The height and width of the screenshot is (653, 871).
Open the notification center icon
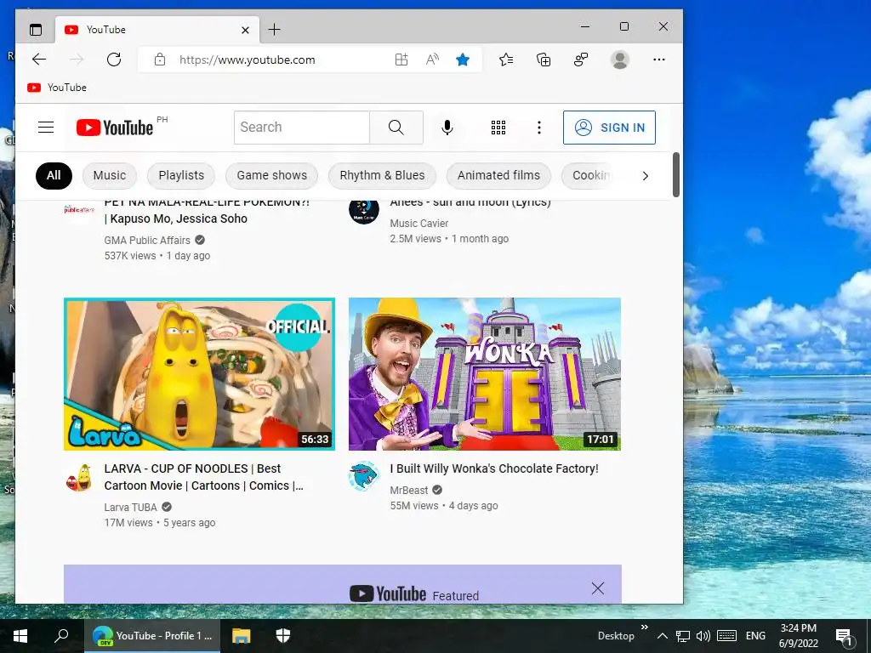pos(844,637)
